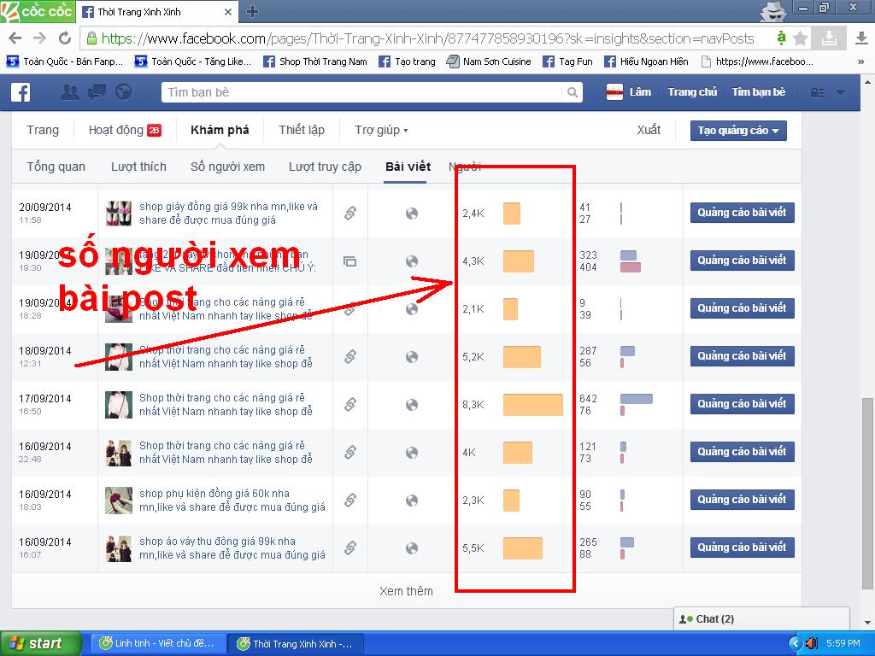Click public globe icon of 17/09/2014 post
This screenshot has width=875, height=656.
[412, 404]
